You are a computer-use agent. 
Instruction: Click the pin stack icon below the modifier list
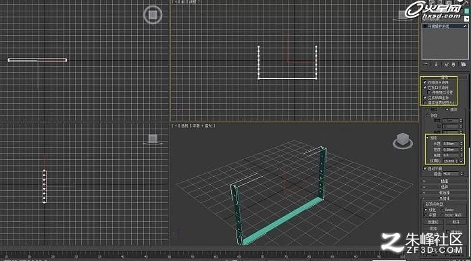(426, 65)
